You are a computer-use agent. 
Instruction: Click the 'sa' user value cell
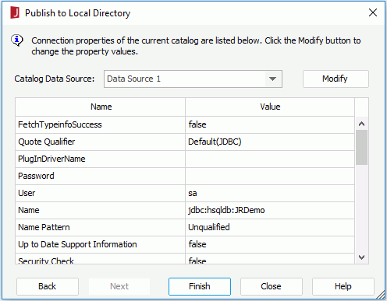[x=270, y=193]
